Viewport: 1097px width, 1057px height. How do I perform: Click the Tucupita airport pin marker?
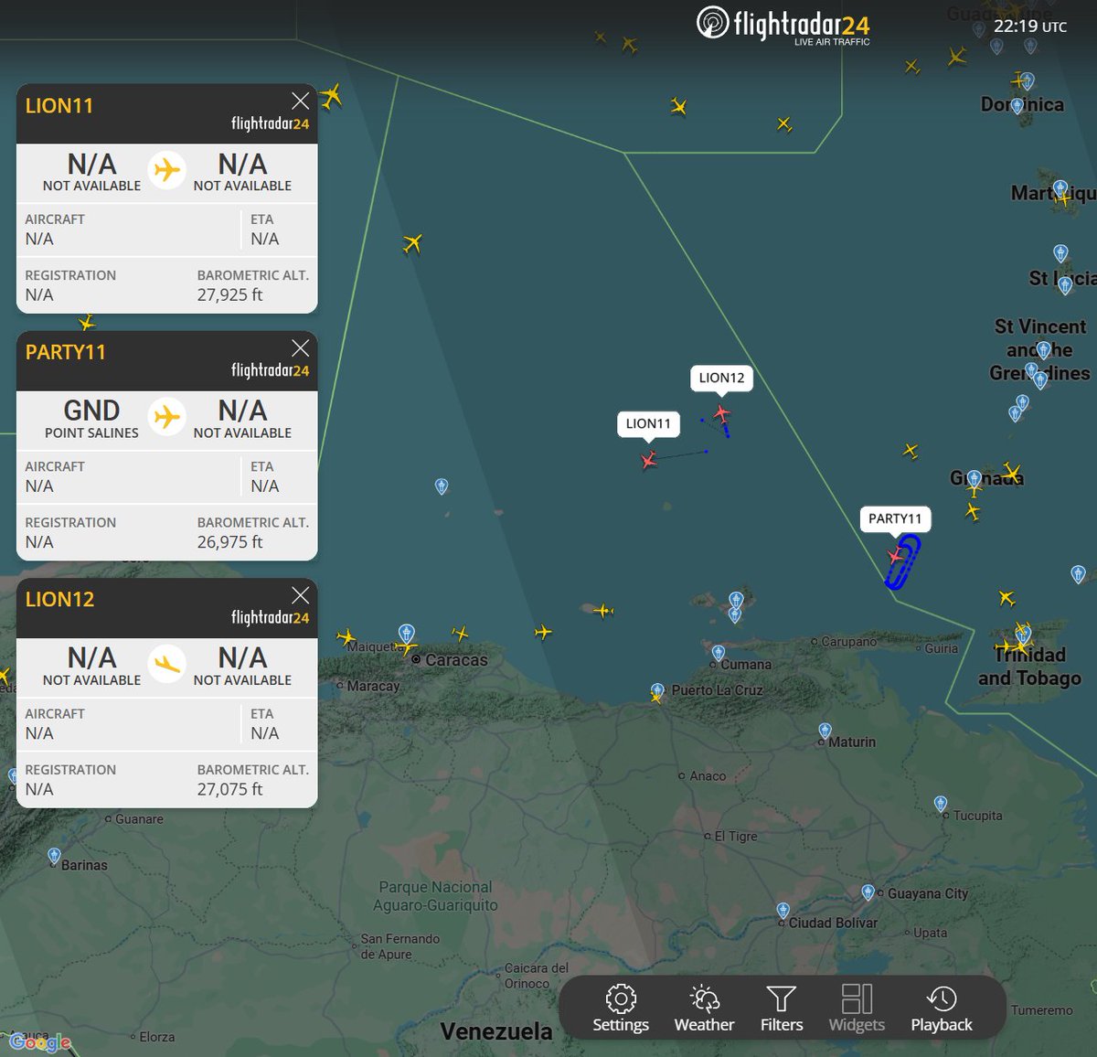pos(941,804)
